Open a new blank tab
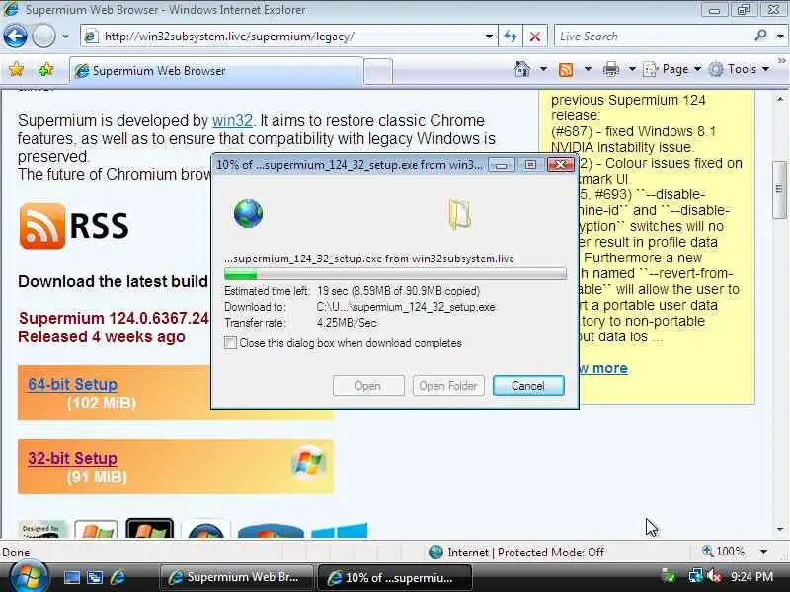Screen dimensions: 790x592 [x=378, y=71]
